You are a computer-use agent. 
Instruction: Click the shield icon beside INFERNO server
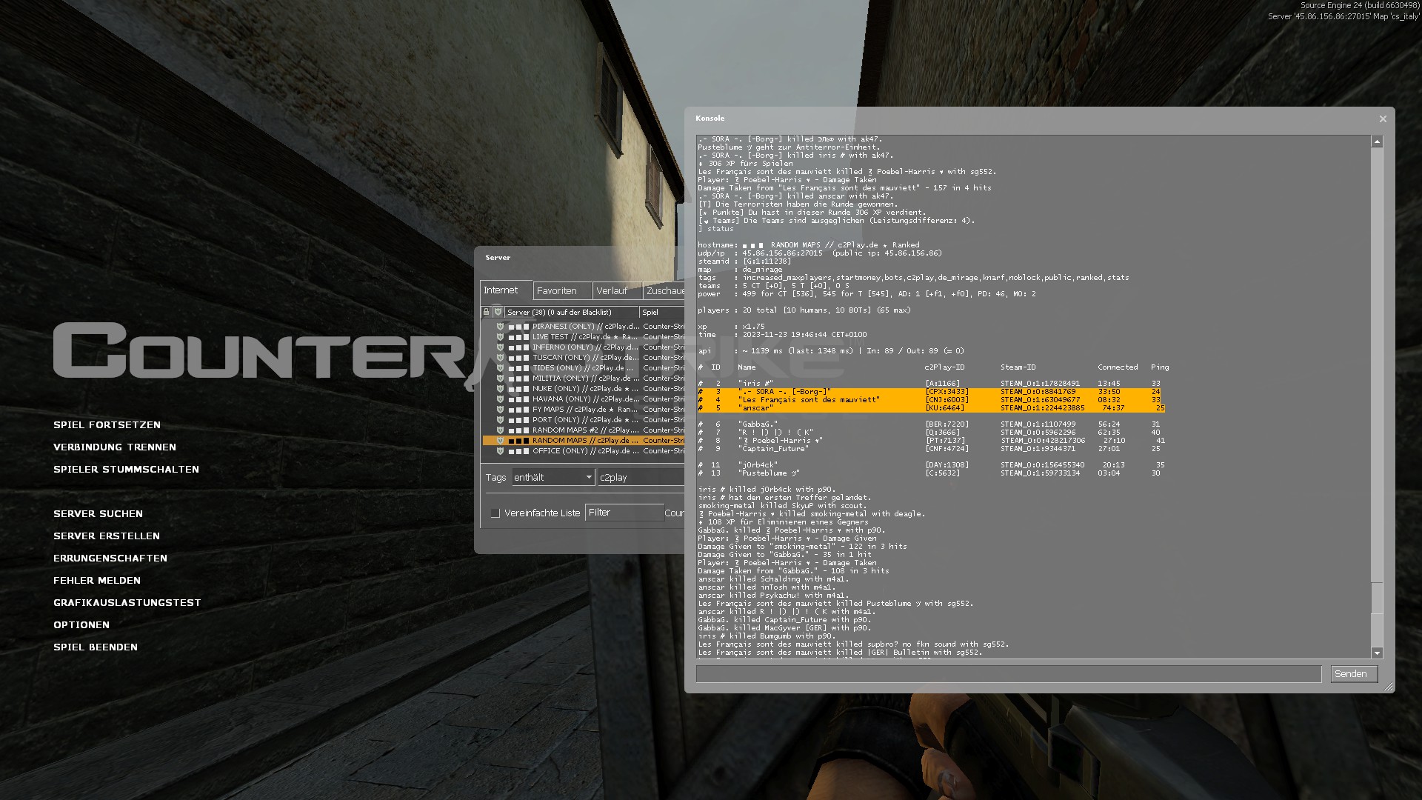coord(500,347)
